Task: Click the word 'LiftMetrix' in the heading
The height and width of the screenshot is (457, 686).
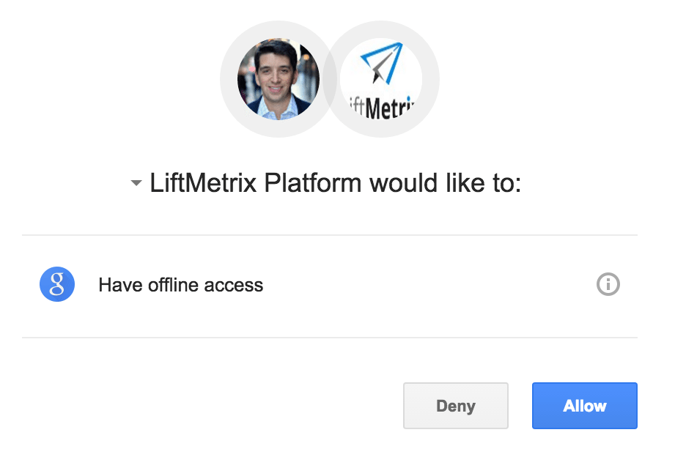Action: 203,183
